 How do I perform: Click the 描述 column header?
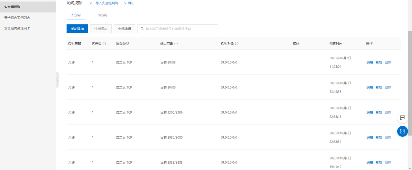pyautogui.click(x=296, y=44)
